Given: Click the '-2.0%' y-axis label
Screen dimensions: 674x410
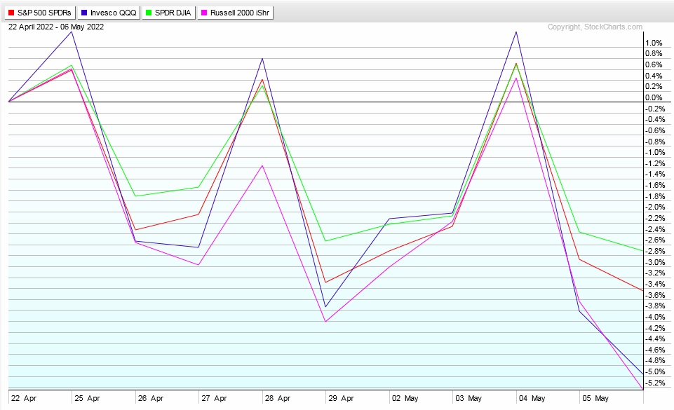Looking at the screenshot, I should click(655, 207).
